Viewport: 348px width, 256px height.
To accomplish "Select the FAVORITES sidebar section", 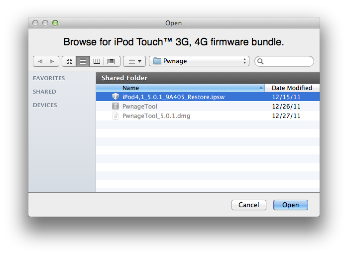I will point(49,78).
